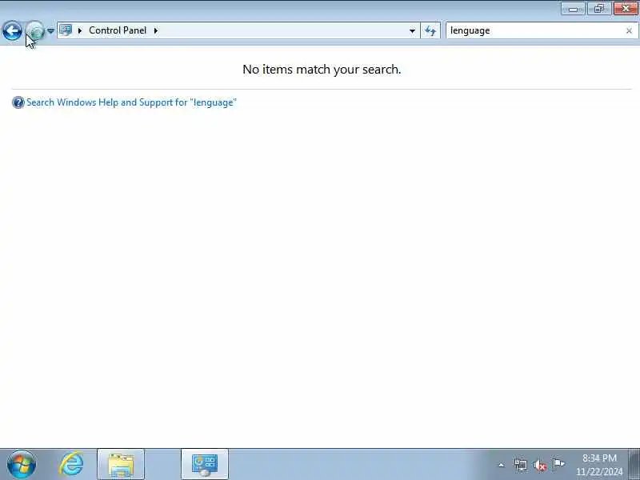
Task: Click the muted volume tray icon
Action: [x=539, y=465]
